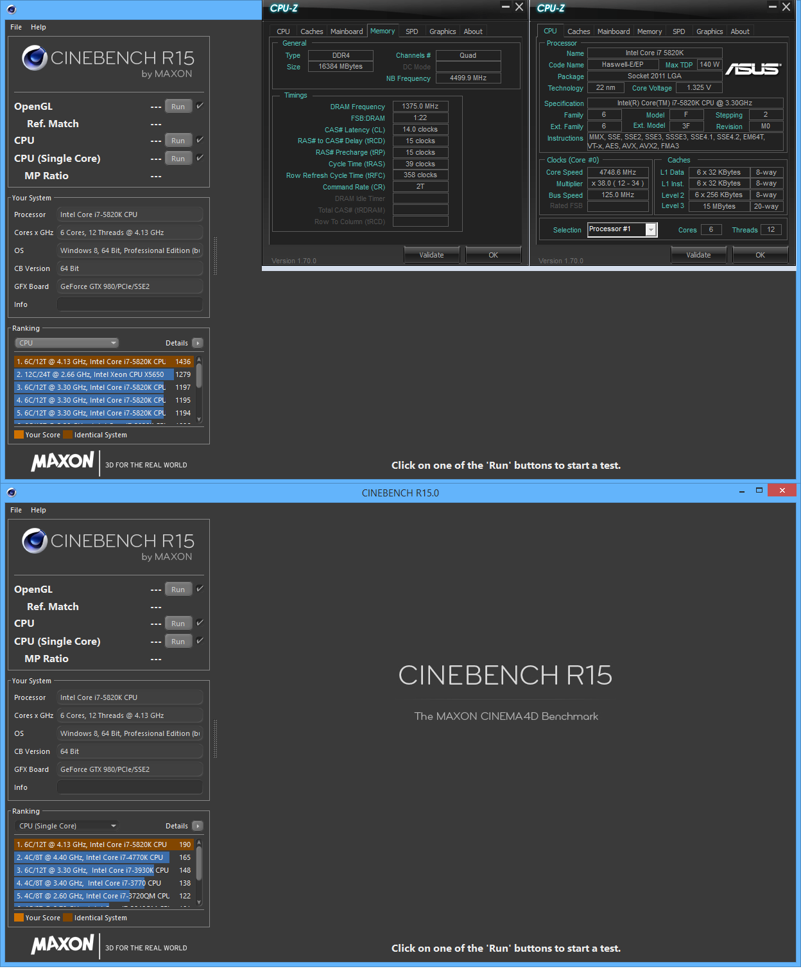Minimize the CPU-Z window showing Memory timings
This screenshot has height=971, width=801.
[x=505, y=7]
